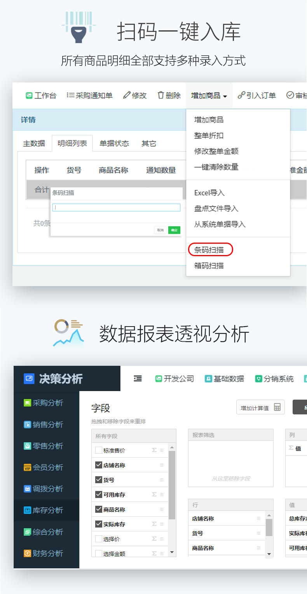The width and height of the screenshot is (307, 594).
Task: Toggle the hamburger menu icon beside 决策分析
Action: coord(138,379)
